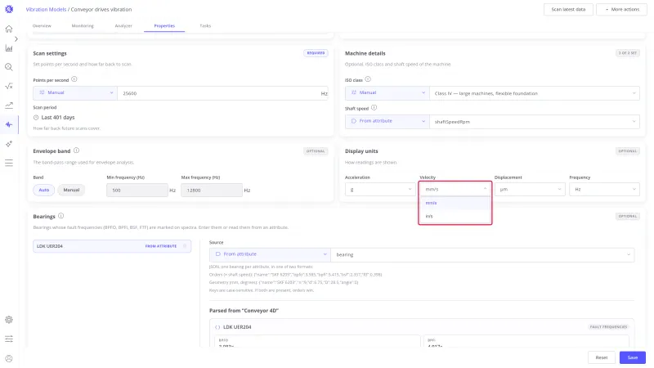The image size is (654, 368).
Task: Open ISO class value dropdown Class IV
Action: pos(535,93)
